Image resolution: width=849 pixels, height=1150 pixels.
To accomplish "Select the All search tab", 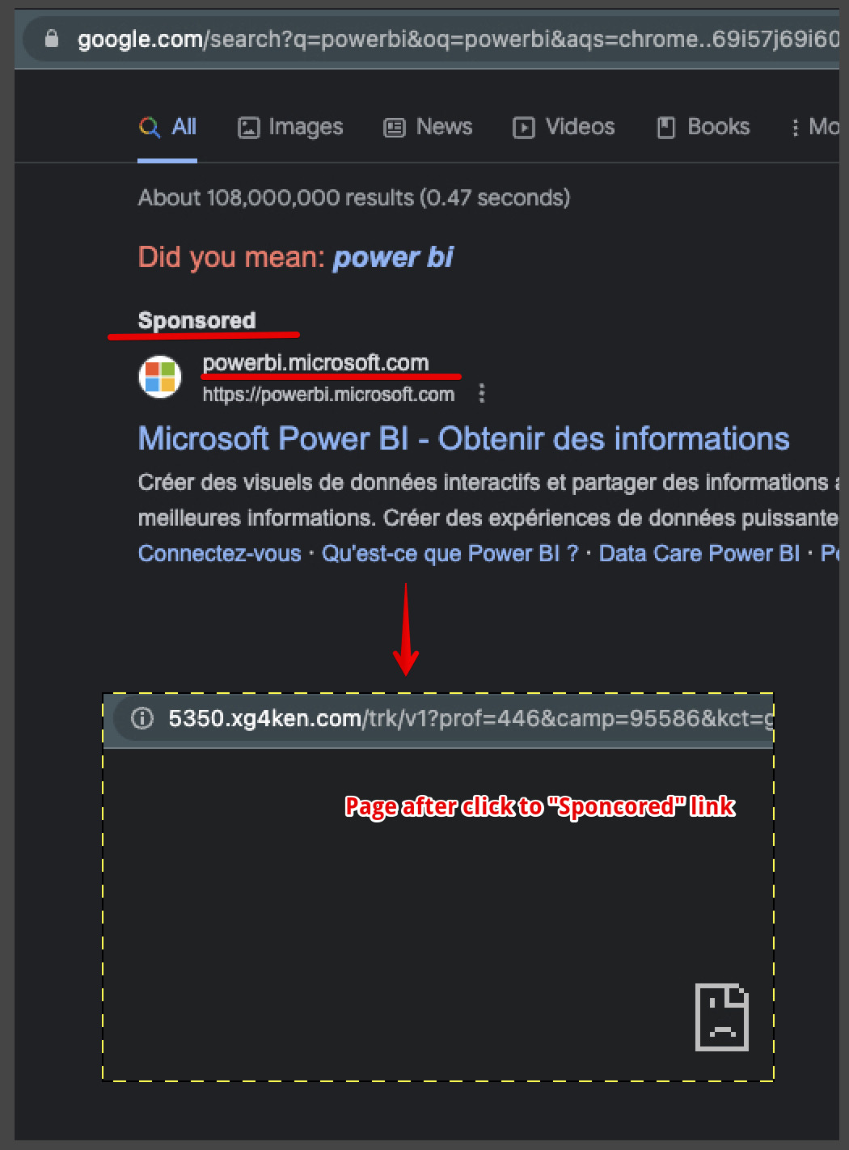I will pyautogui.click(x=167, y=127).
